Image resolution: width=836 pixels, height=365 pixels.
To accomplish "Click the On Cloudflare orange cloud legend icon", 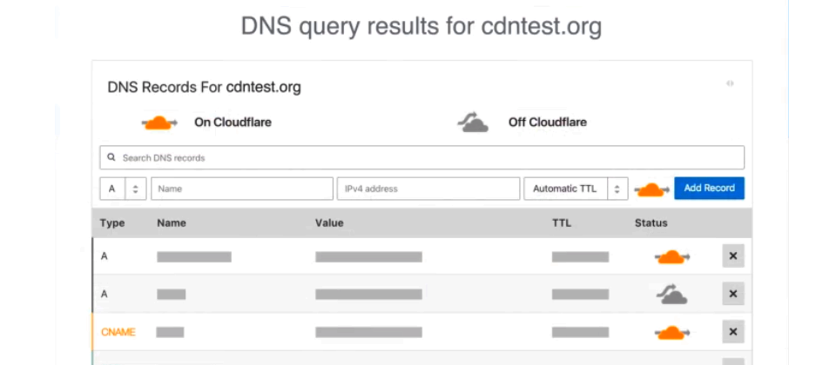I will (158, 123).
